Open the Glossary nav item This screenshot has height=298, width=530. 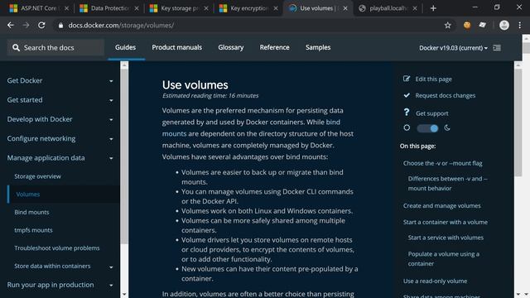tap(231, 47)
